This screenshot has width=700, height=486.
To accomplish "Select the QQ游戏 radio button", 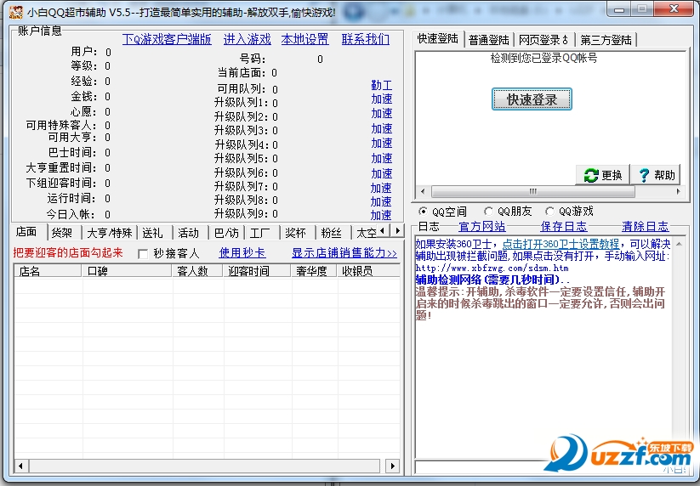I will (x=549, y=212).
